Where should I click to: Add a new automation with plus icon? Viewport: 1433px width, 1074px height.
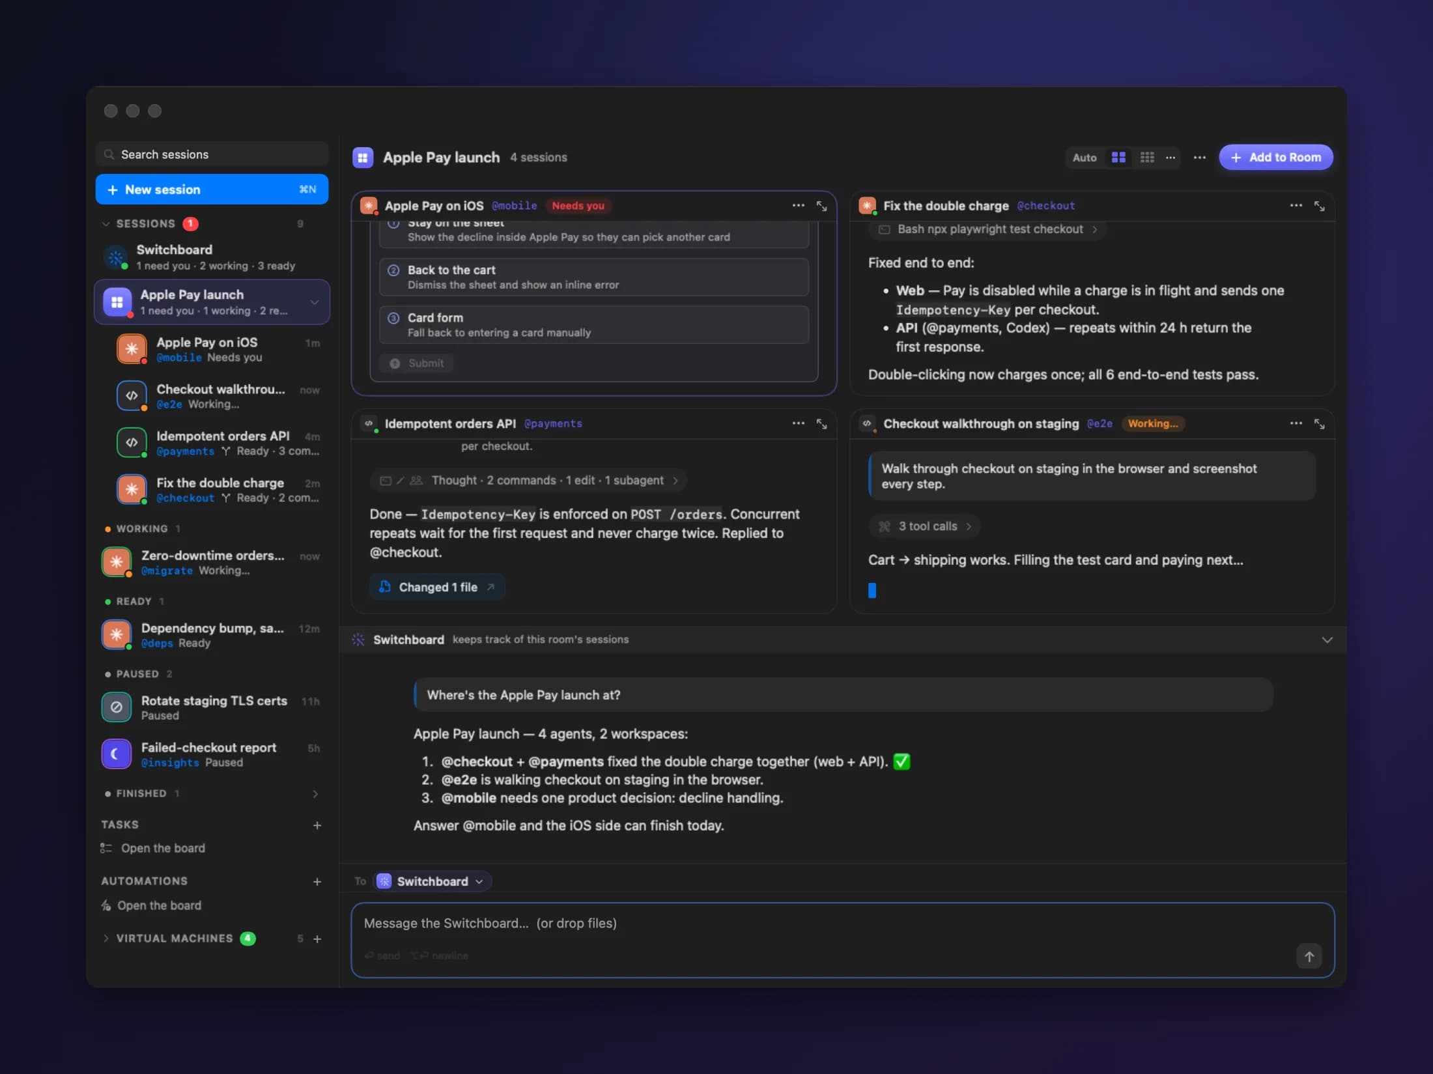click(x=317, y=881)
